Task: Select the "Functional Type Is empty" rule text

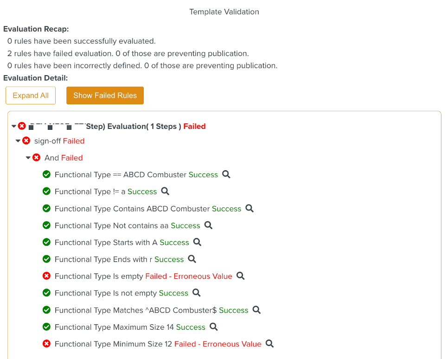Action: (99, 276)
